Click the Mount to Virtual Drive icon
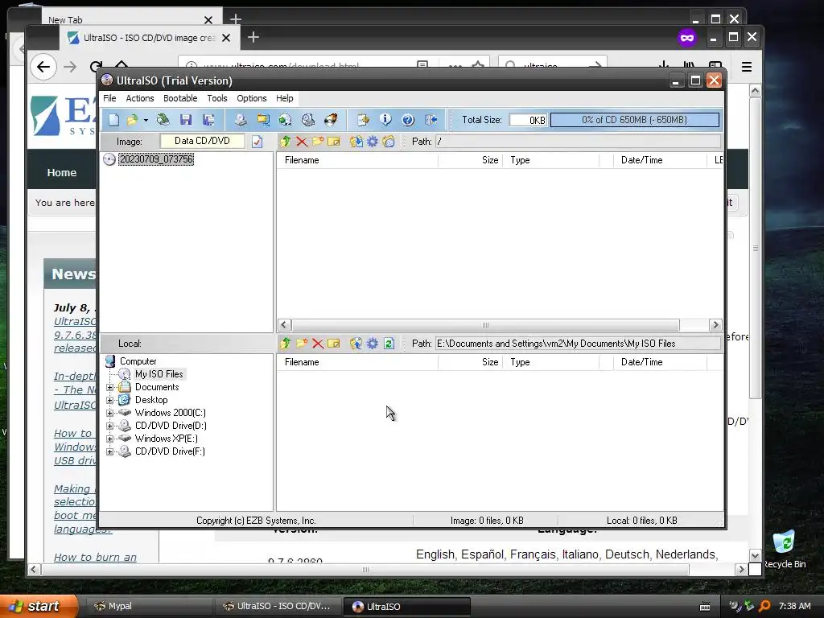 308,120
